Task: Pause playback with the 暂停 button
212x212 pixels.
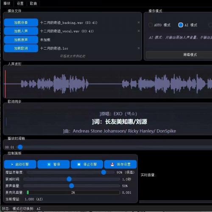Action: 53,165
